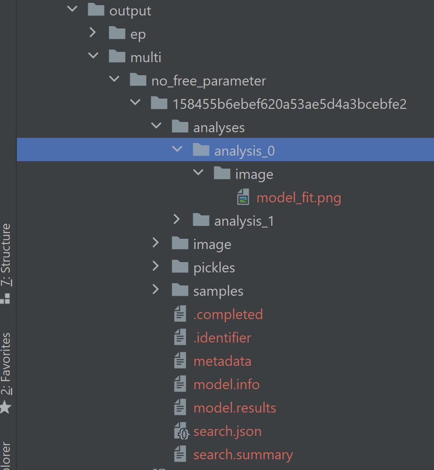Click the multi folder icon
Image resolution: width=434 pixels, height=470 pixels.
[x=117, y=56]
